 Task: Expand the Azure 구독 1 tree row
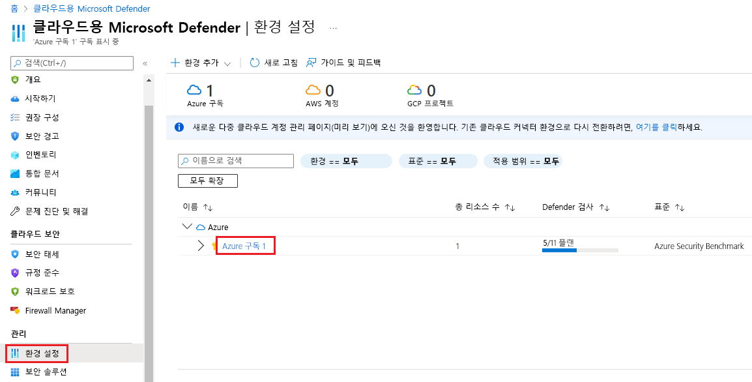[201, 246]
